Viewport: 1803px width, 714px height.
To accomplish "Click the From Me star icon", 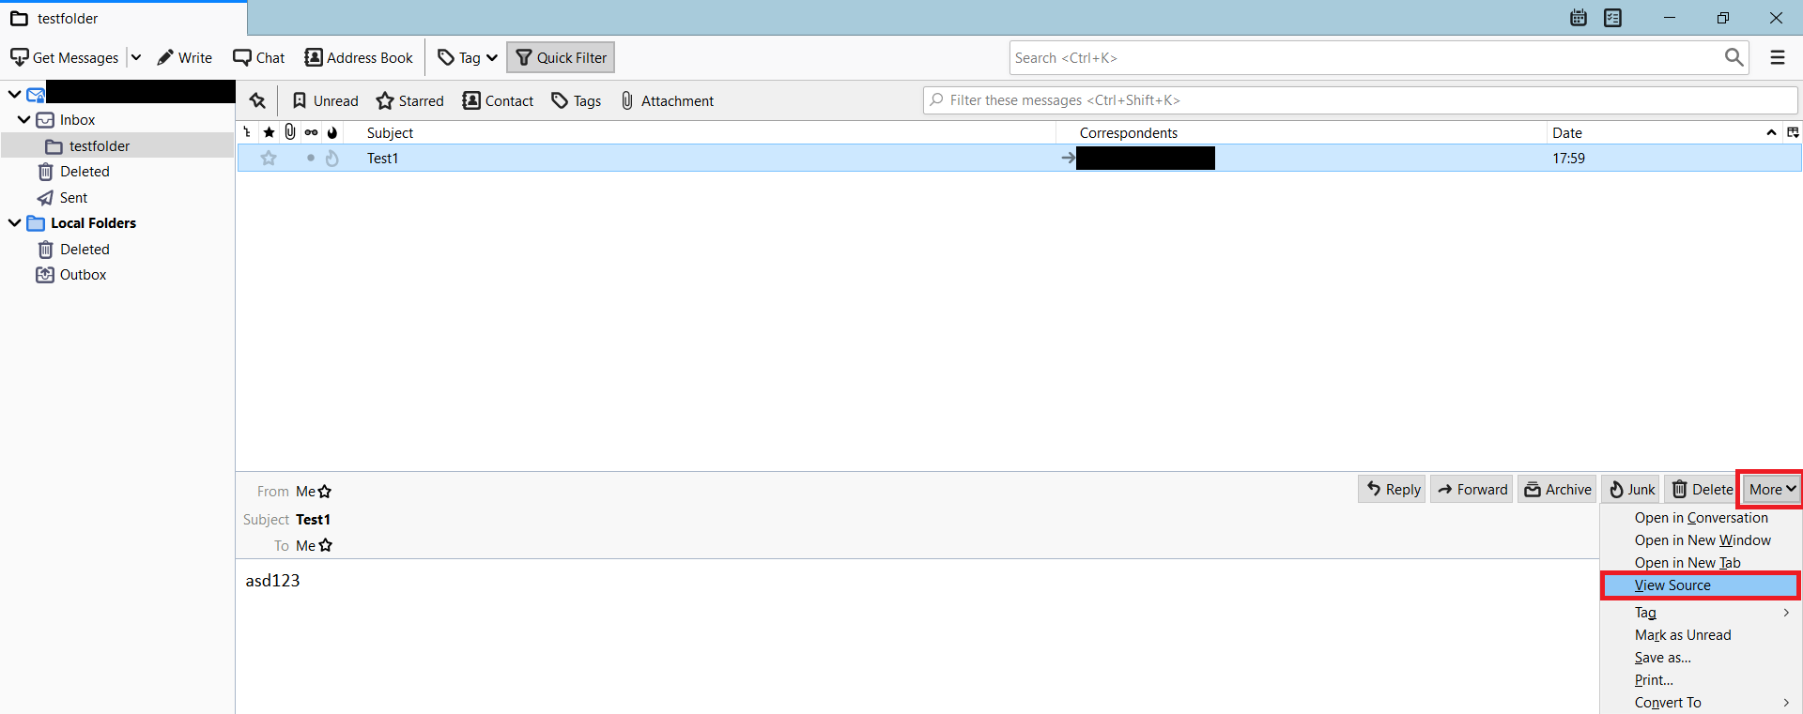I will pos(325,492).
